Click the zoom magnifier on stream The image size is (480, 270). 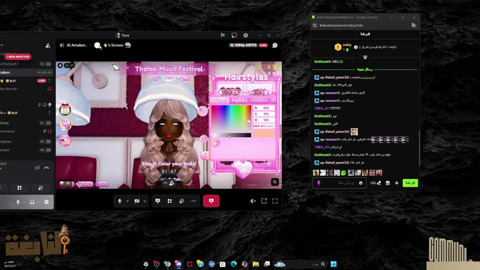275,182
